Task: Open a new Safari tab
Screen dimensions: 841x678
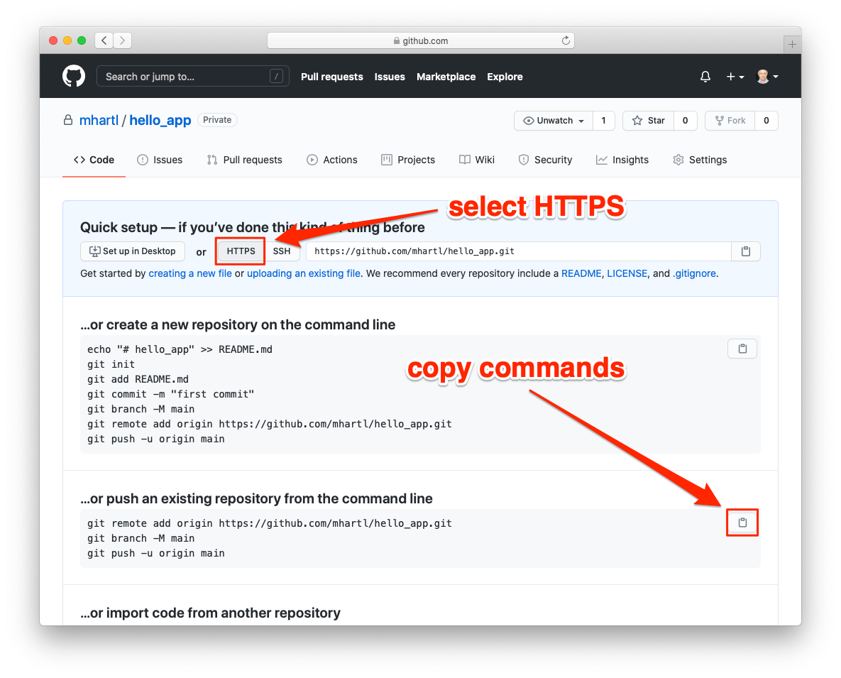Action: point(792,44)
